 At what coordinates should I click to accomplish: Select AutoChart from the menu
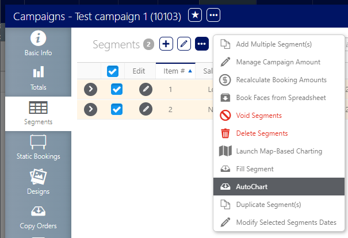251,187
